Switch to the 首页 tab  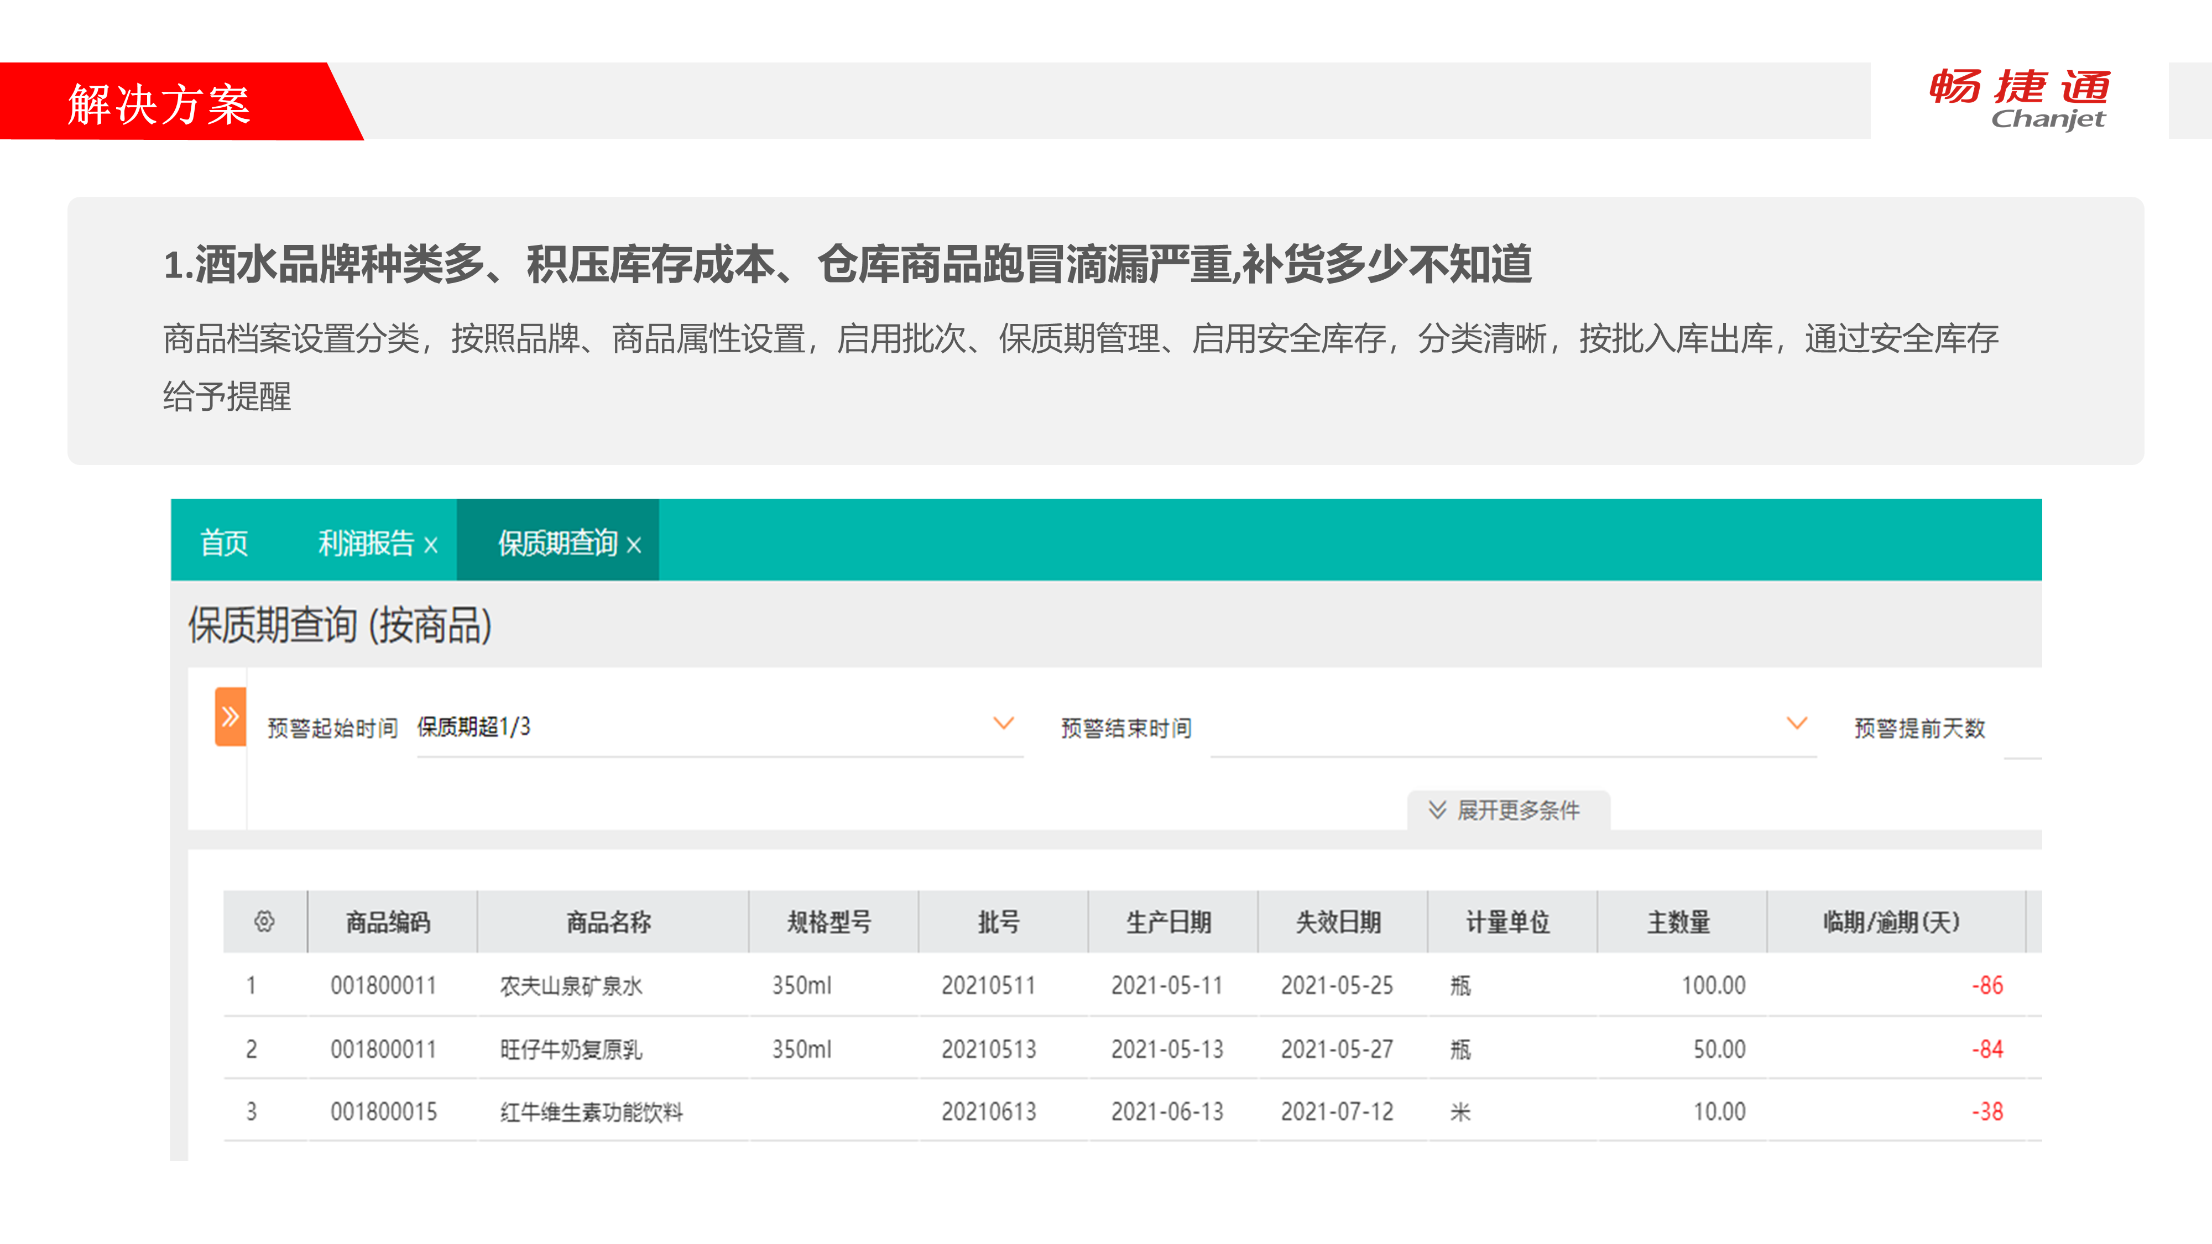pyautogui.click(x=224, y=542)
